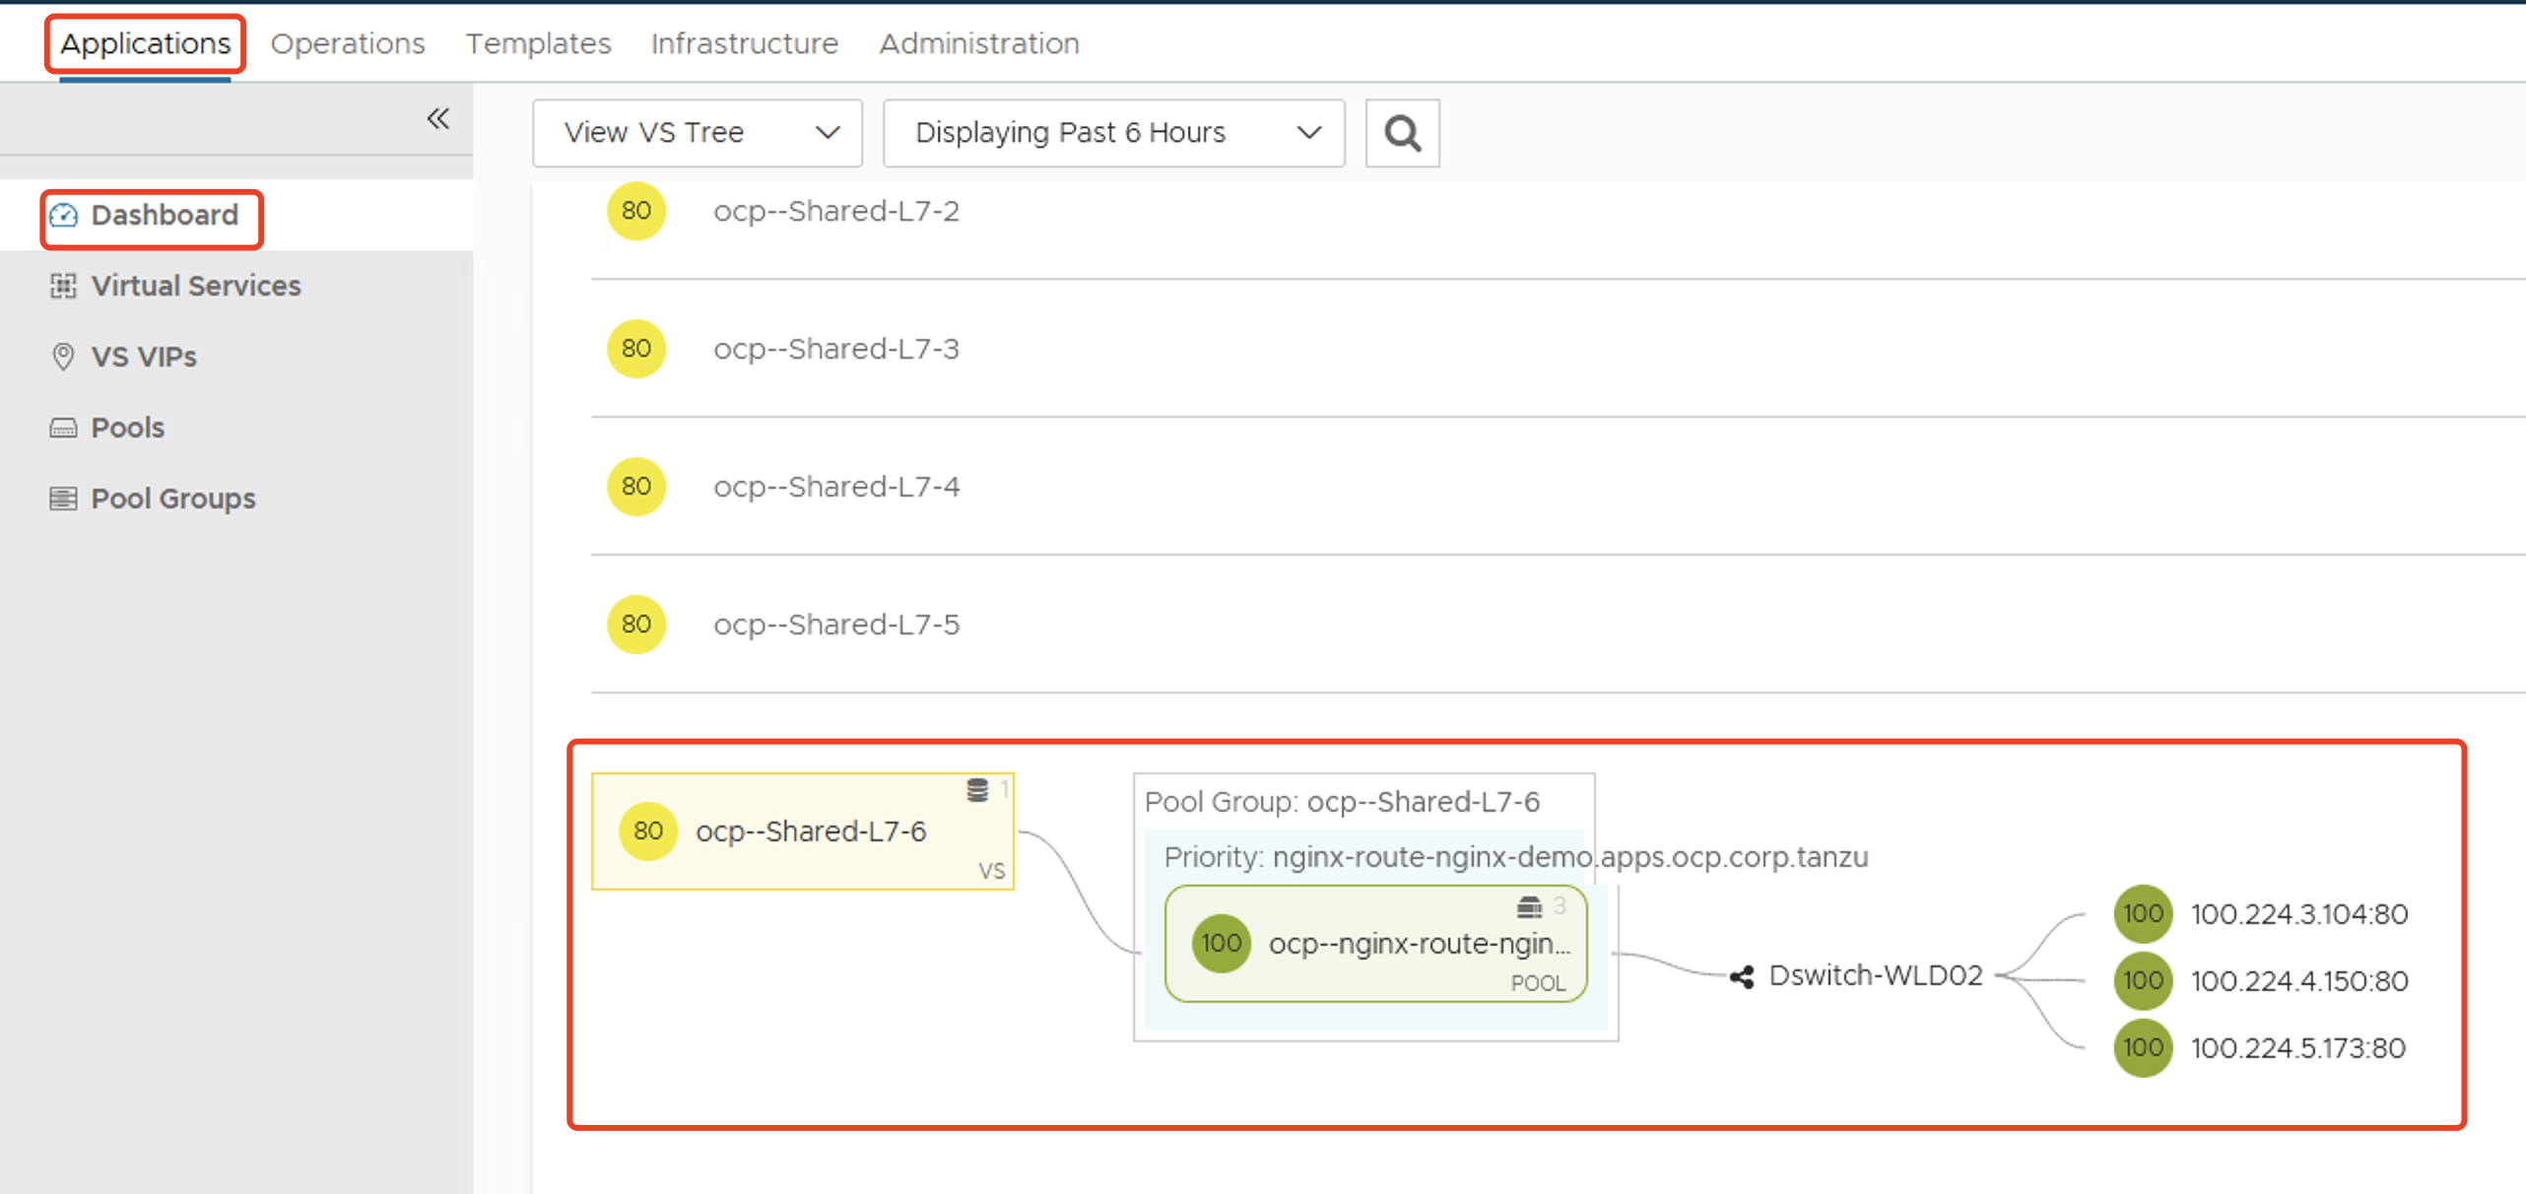Click server stack icon on ocp--Shared-L7-6 VS
2526x1194 pixels.
click(x=976, y=790)
